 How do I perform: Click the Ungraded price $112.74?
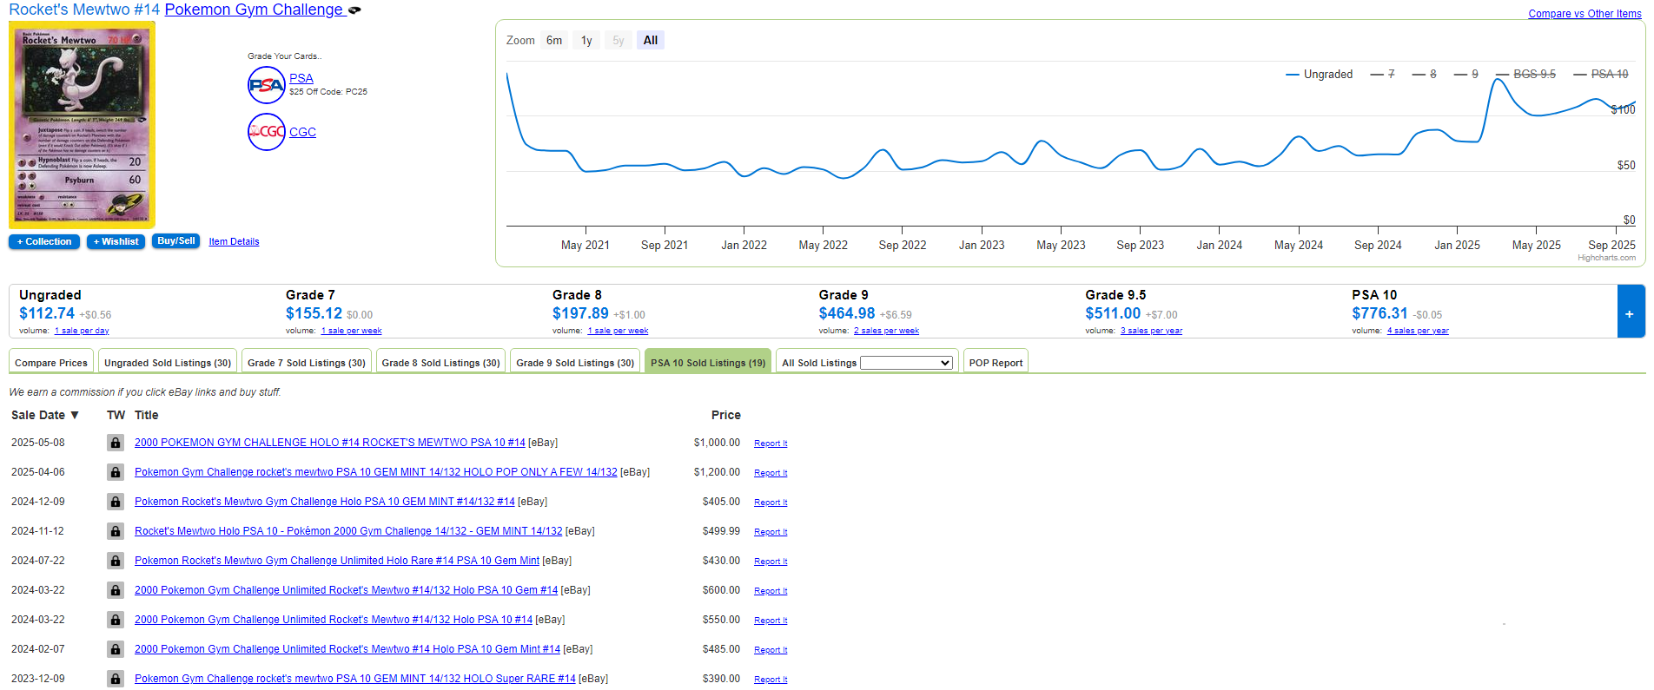(47, 313)
